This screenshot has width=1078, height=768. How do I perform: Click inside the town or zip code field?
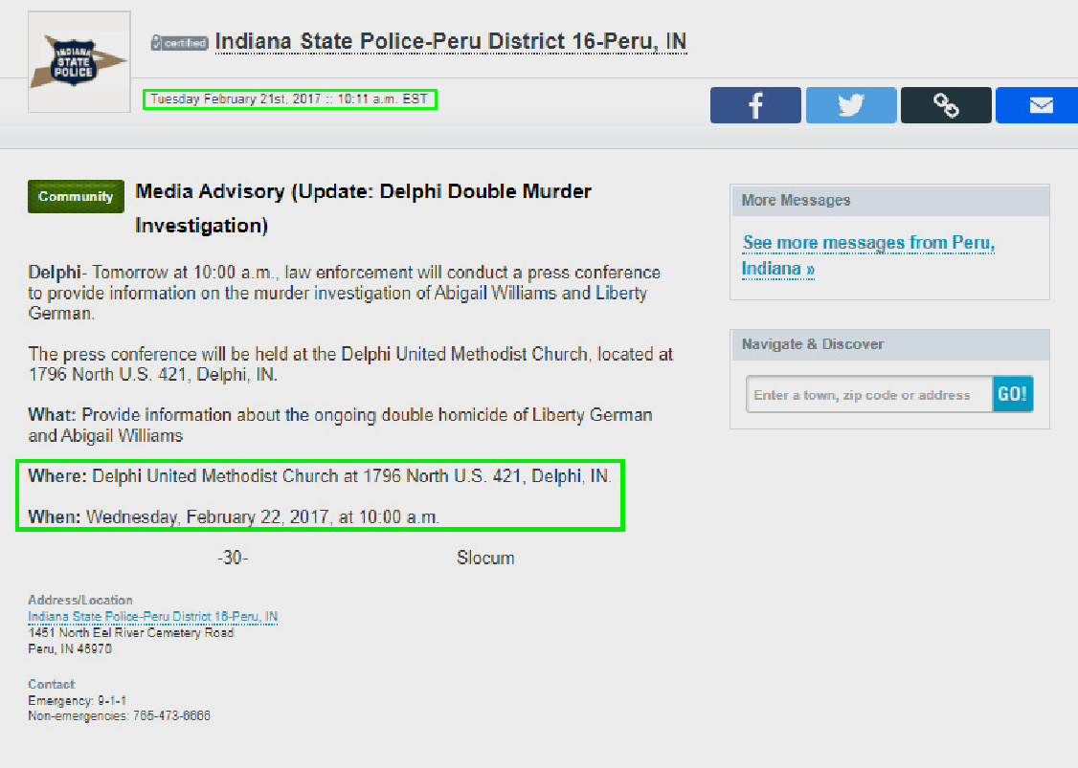tap(869, 393)
